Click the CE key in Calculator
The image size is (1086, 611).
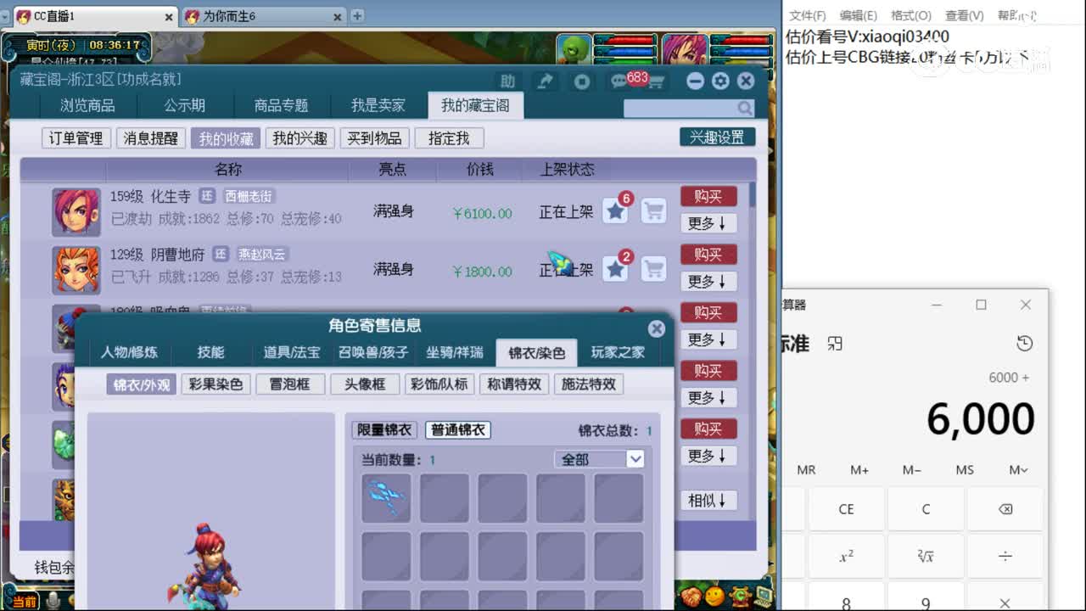[x=846, y=509]
